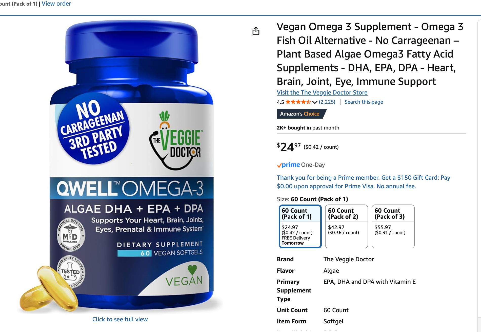This screenshot has width=481, height=332.
Task: Open the Prime Visa $150 Gift Card offer
Action: coord(364,182)
